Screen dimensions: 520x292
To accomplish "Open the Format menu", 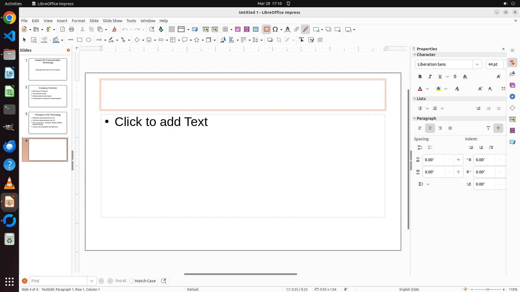I will coord(78,21).
